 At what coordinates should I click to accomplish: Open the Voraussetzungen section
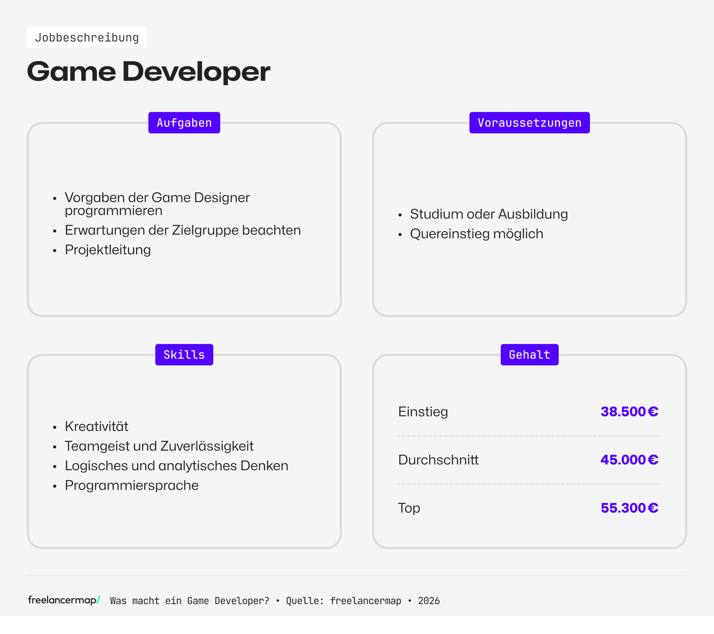click(529, 219)
